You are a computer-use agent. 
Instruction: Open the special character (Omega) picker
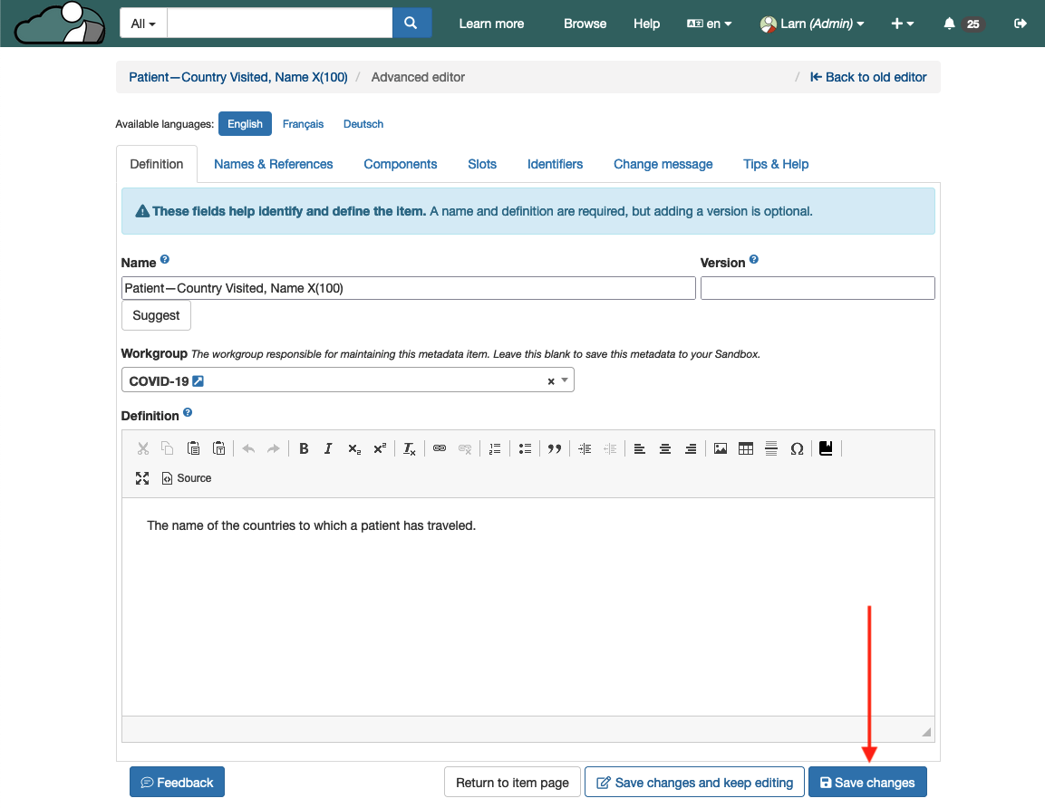797,448
